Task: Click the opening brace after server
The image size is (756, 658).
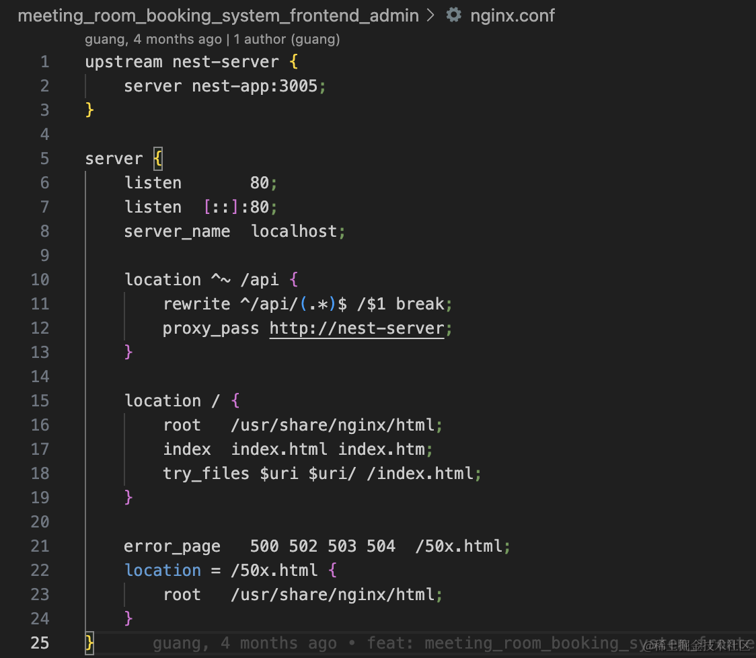Action: [x=157, y=159]
